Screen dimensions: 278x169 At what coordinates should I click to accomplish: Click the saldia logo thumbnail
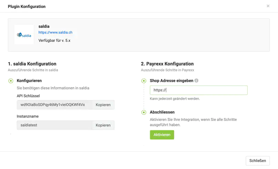24,34
